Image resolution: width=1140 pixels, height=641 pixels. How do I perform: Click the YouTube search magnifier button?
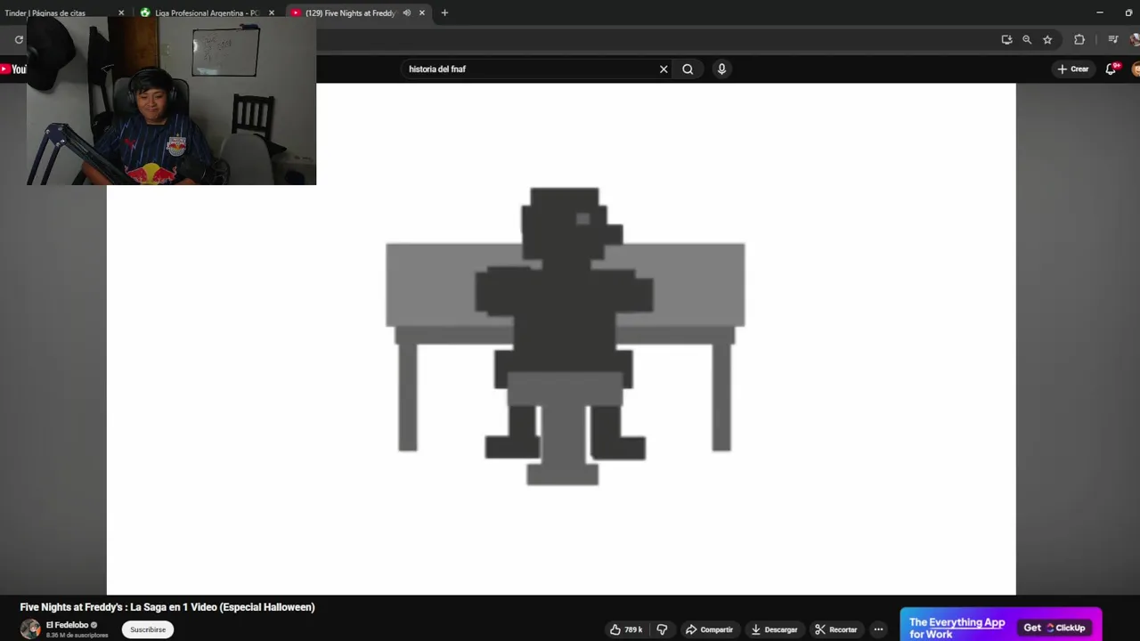[x=688, y=69]
